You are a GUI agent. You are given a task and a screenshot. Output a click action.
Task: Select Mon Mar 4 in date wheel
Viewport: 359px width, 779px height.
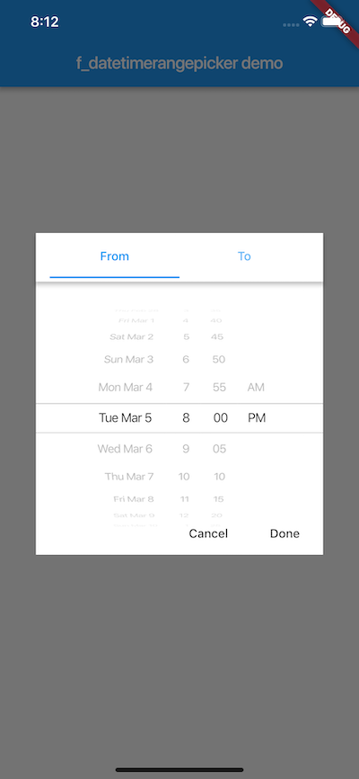[126, 387]
